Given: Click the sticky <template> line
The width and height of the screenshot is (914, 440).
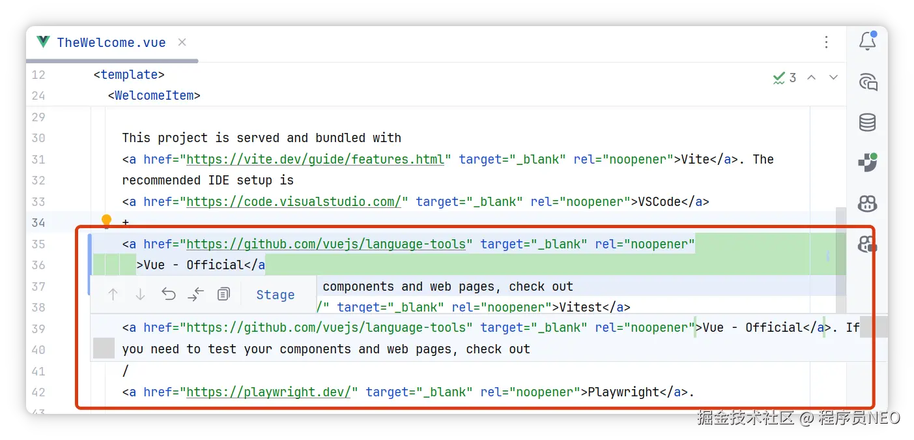Looking at the screenshot, I should 129,74.
